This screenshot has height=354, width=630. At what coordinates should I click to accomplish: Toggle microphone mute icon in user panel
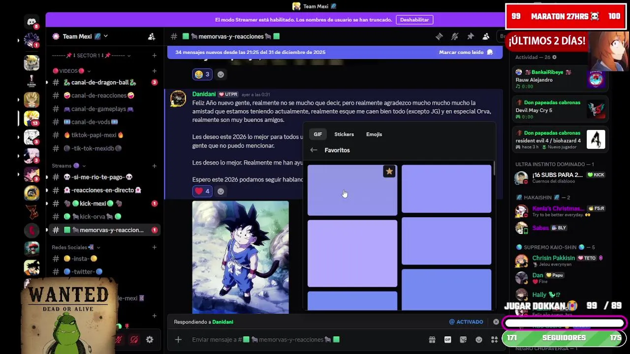coord(119,339)
